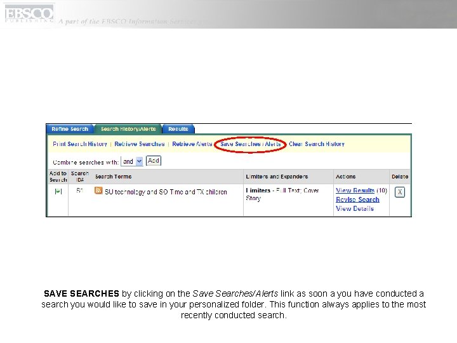Screen dimensions: 457x343
Task: Open View Details link
Action: pyautogui.click(x=355, y=208)
